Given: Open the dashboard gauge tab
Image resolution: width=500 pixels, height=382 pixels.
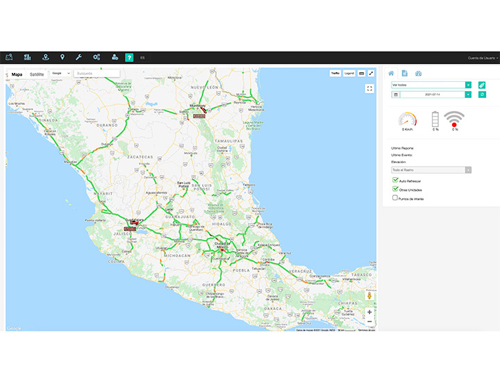Looking at the screenshot, I should (x=418, y=74).
